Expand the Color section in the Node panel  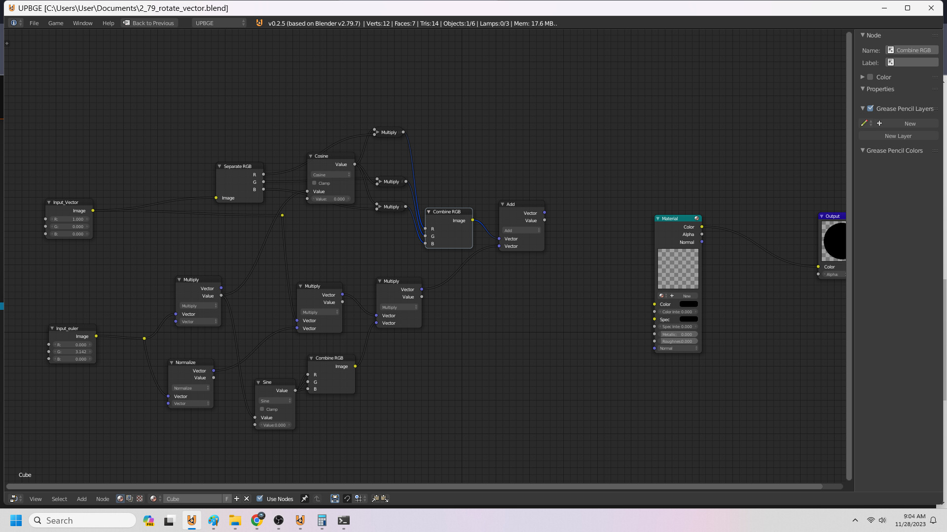(863, 77)
